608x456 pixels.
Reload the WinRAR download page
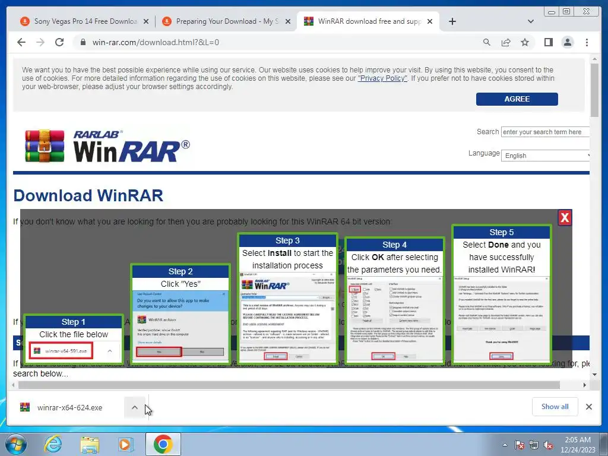click(x=59, y=42)
